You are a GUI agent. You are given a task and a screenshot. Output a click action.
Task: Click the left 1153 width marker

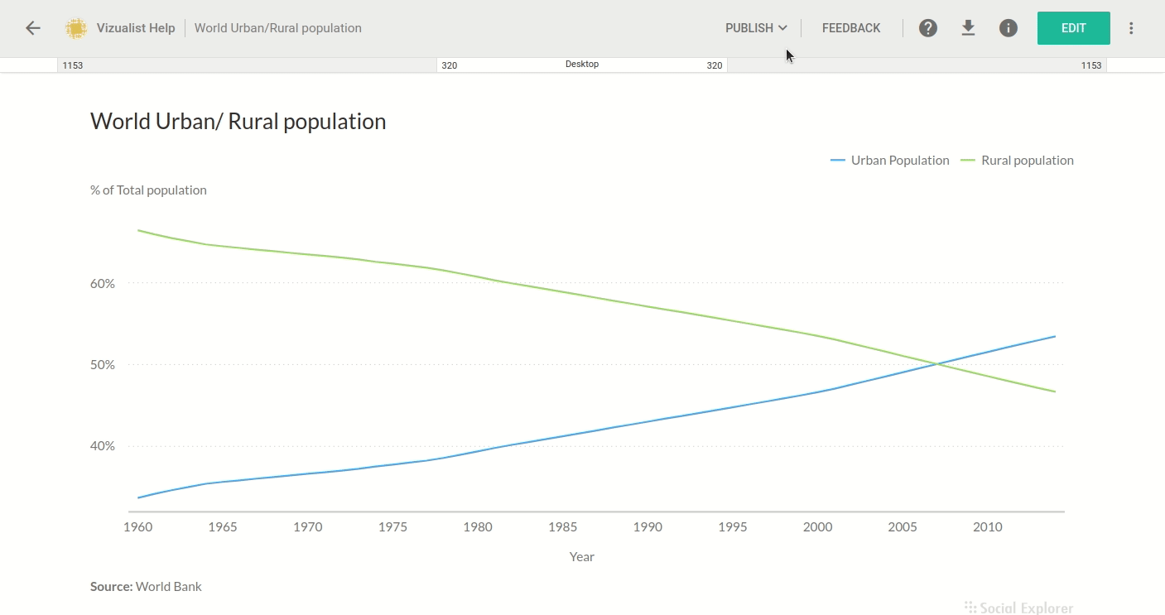click(73, 65)
